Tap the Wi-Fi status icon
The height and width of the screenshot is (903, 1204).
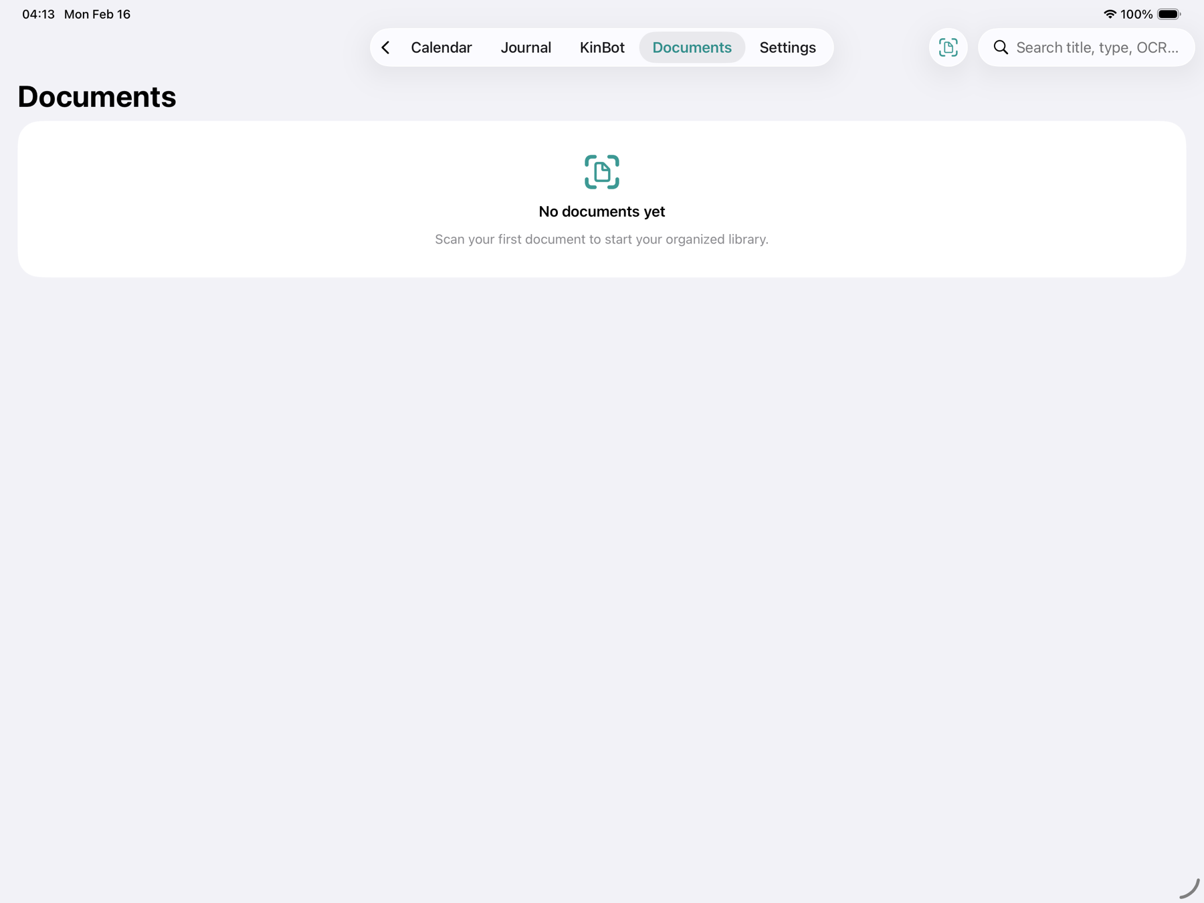pos(1109,14)
